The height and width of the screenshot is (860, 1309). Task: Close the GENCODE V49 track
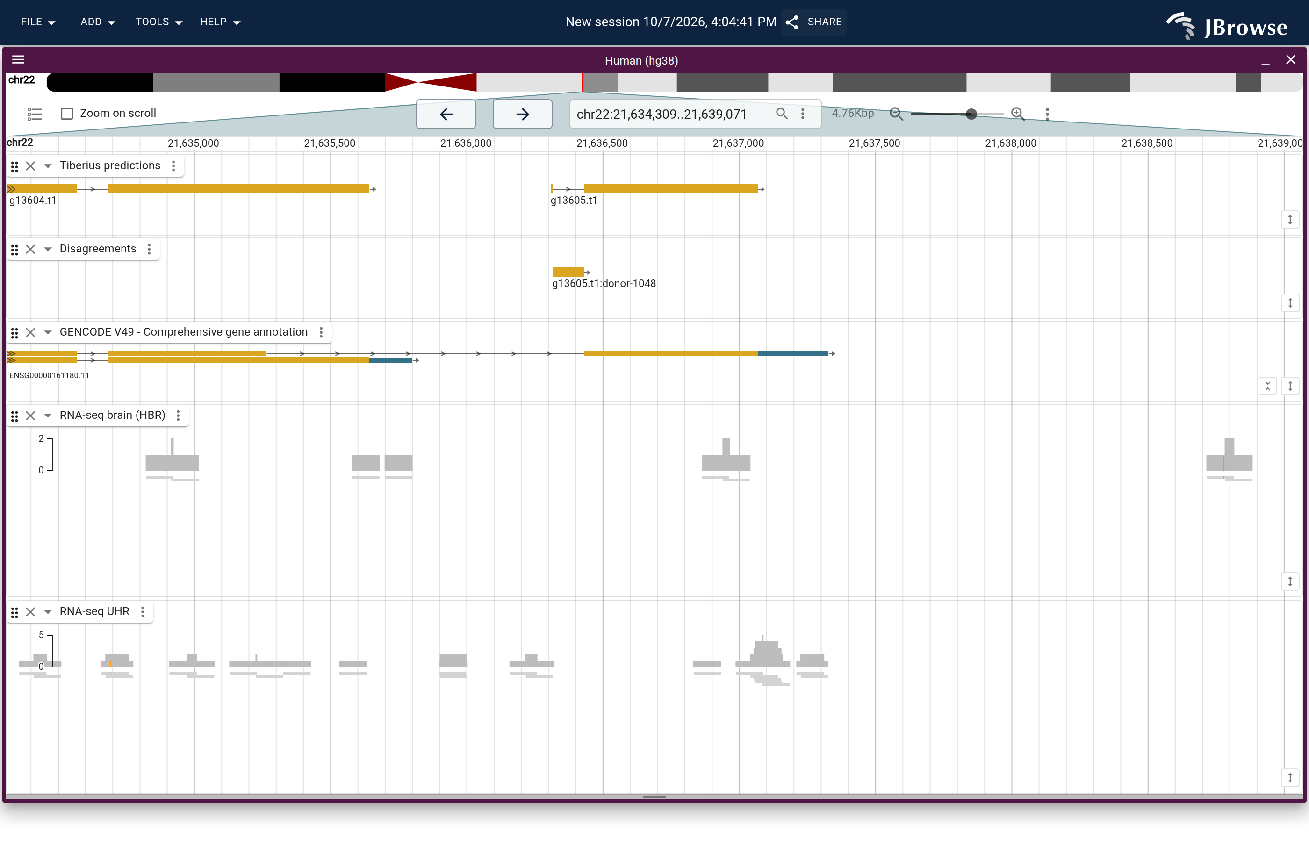pyautogui.click(x=31, y=332)
